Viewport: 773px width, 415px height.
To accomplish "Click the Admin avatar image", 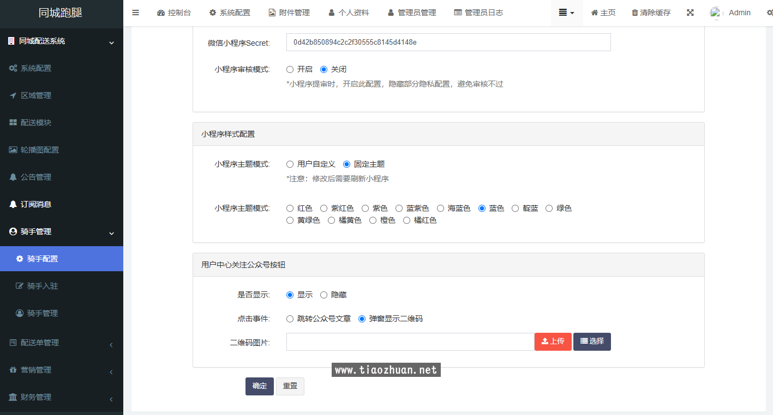I will 716,13.
